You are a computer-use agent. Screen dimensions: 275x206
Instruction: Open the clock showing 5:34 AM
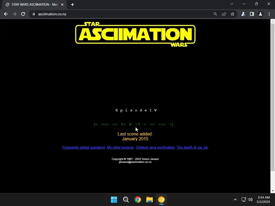pos(263,200)
